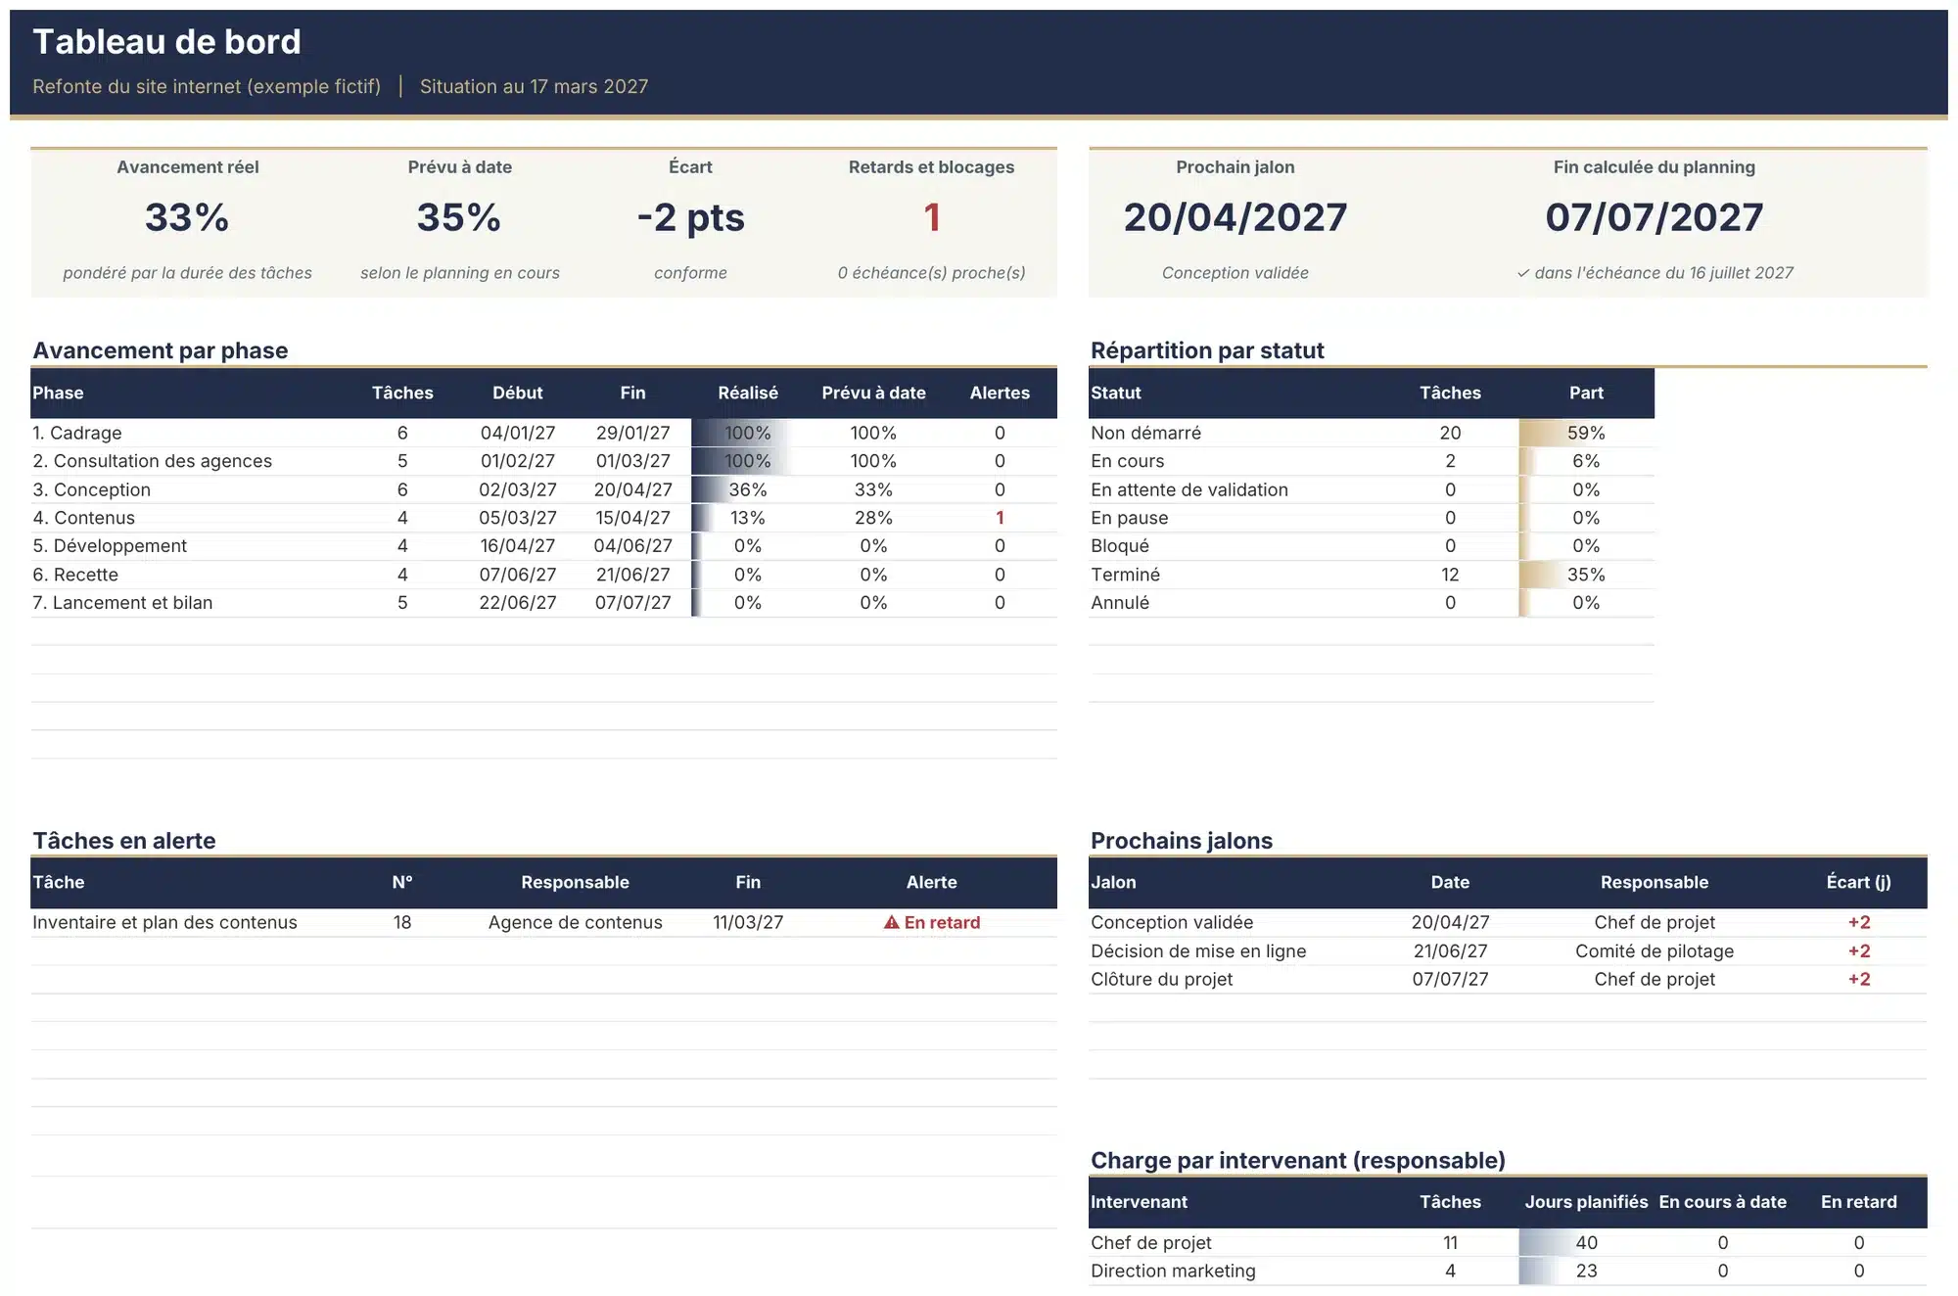Click the -2 pts Écart value
This screenshot has height=1296, width=1958.
[690, 217]
